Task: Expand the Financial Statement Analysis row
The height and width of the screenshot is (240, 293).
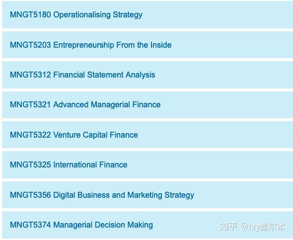Action: pos(147,75)
